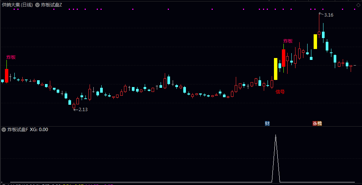Expand the 炸板试盘Z indicator dropdown arrow
This screenshot has height=185, width=362.
click(37, 5)
